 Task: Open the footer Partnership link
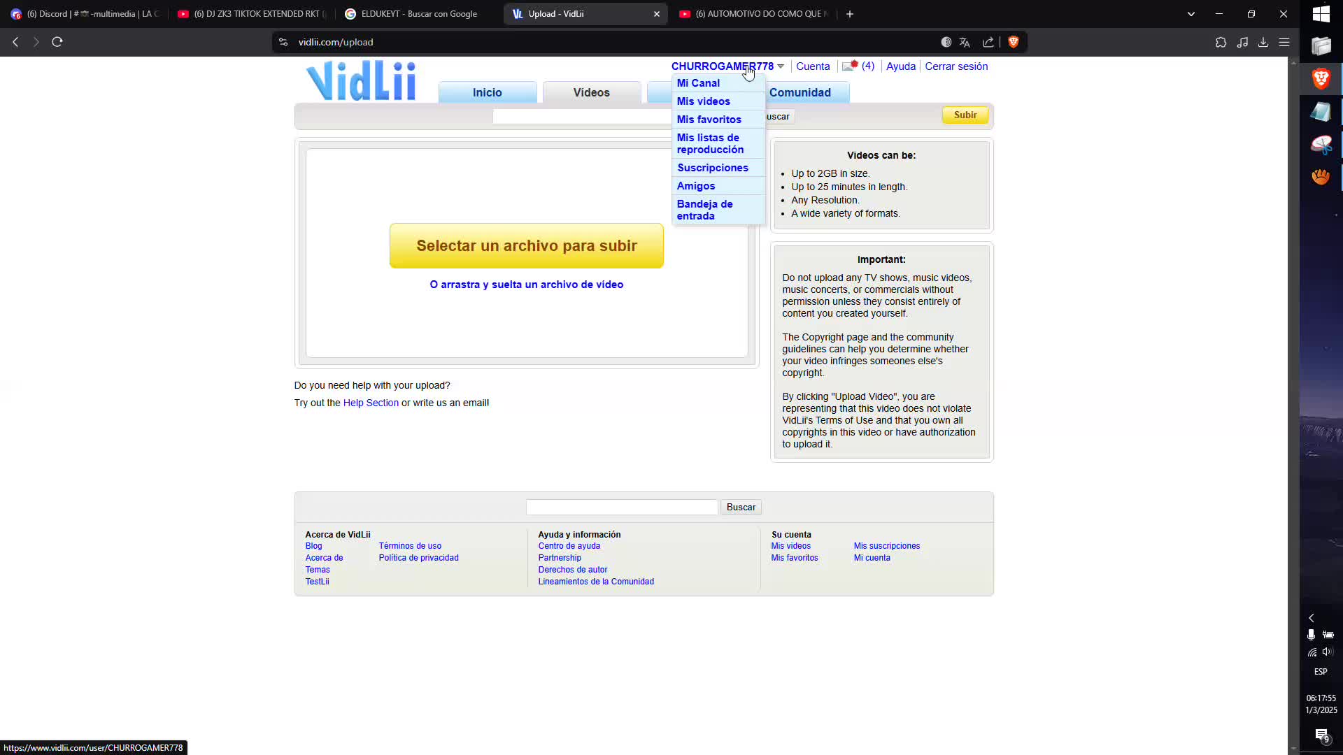560,558
